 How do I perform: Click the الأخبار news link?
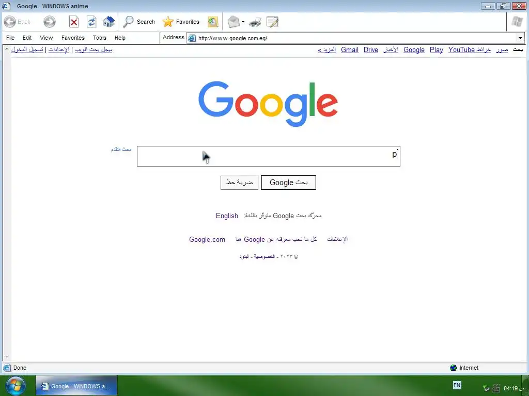391,50
